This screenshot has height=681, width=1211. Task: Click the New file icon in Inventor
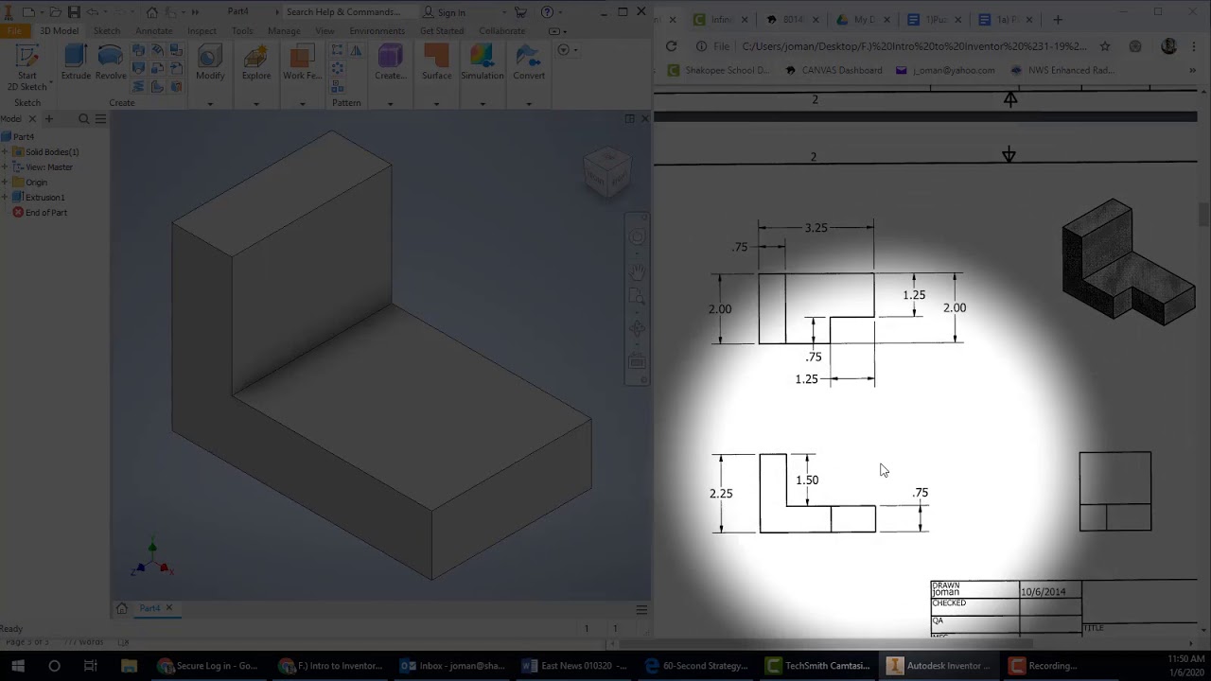click(x=28, y=12)
